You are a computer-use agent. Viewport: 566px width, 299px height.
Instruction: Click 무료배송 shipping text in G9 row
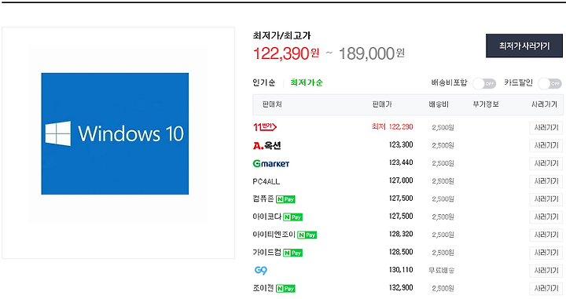coord(442,270)
